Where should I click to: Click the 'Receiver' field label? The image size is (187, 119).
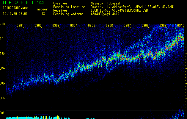click(x=60, y=10)
